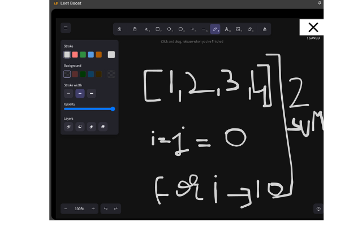
Task: Select the Insert image tool
Action: pos(238,29)
